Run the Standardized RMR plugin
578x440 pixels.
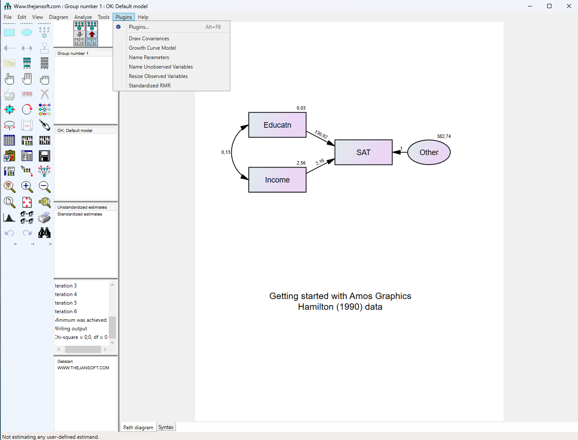171,86
